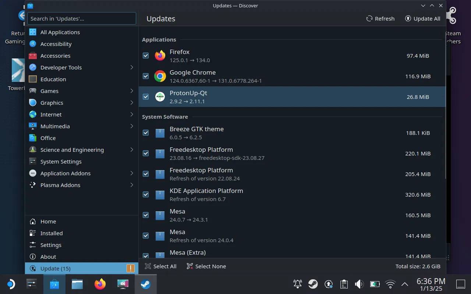Click the Refresh button
The width and height of the screenshot is (471, 294).
pyautogui.click(x=380, y=19)
